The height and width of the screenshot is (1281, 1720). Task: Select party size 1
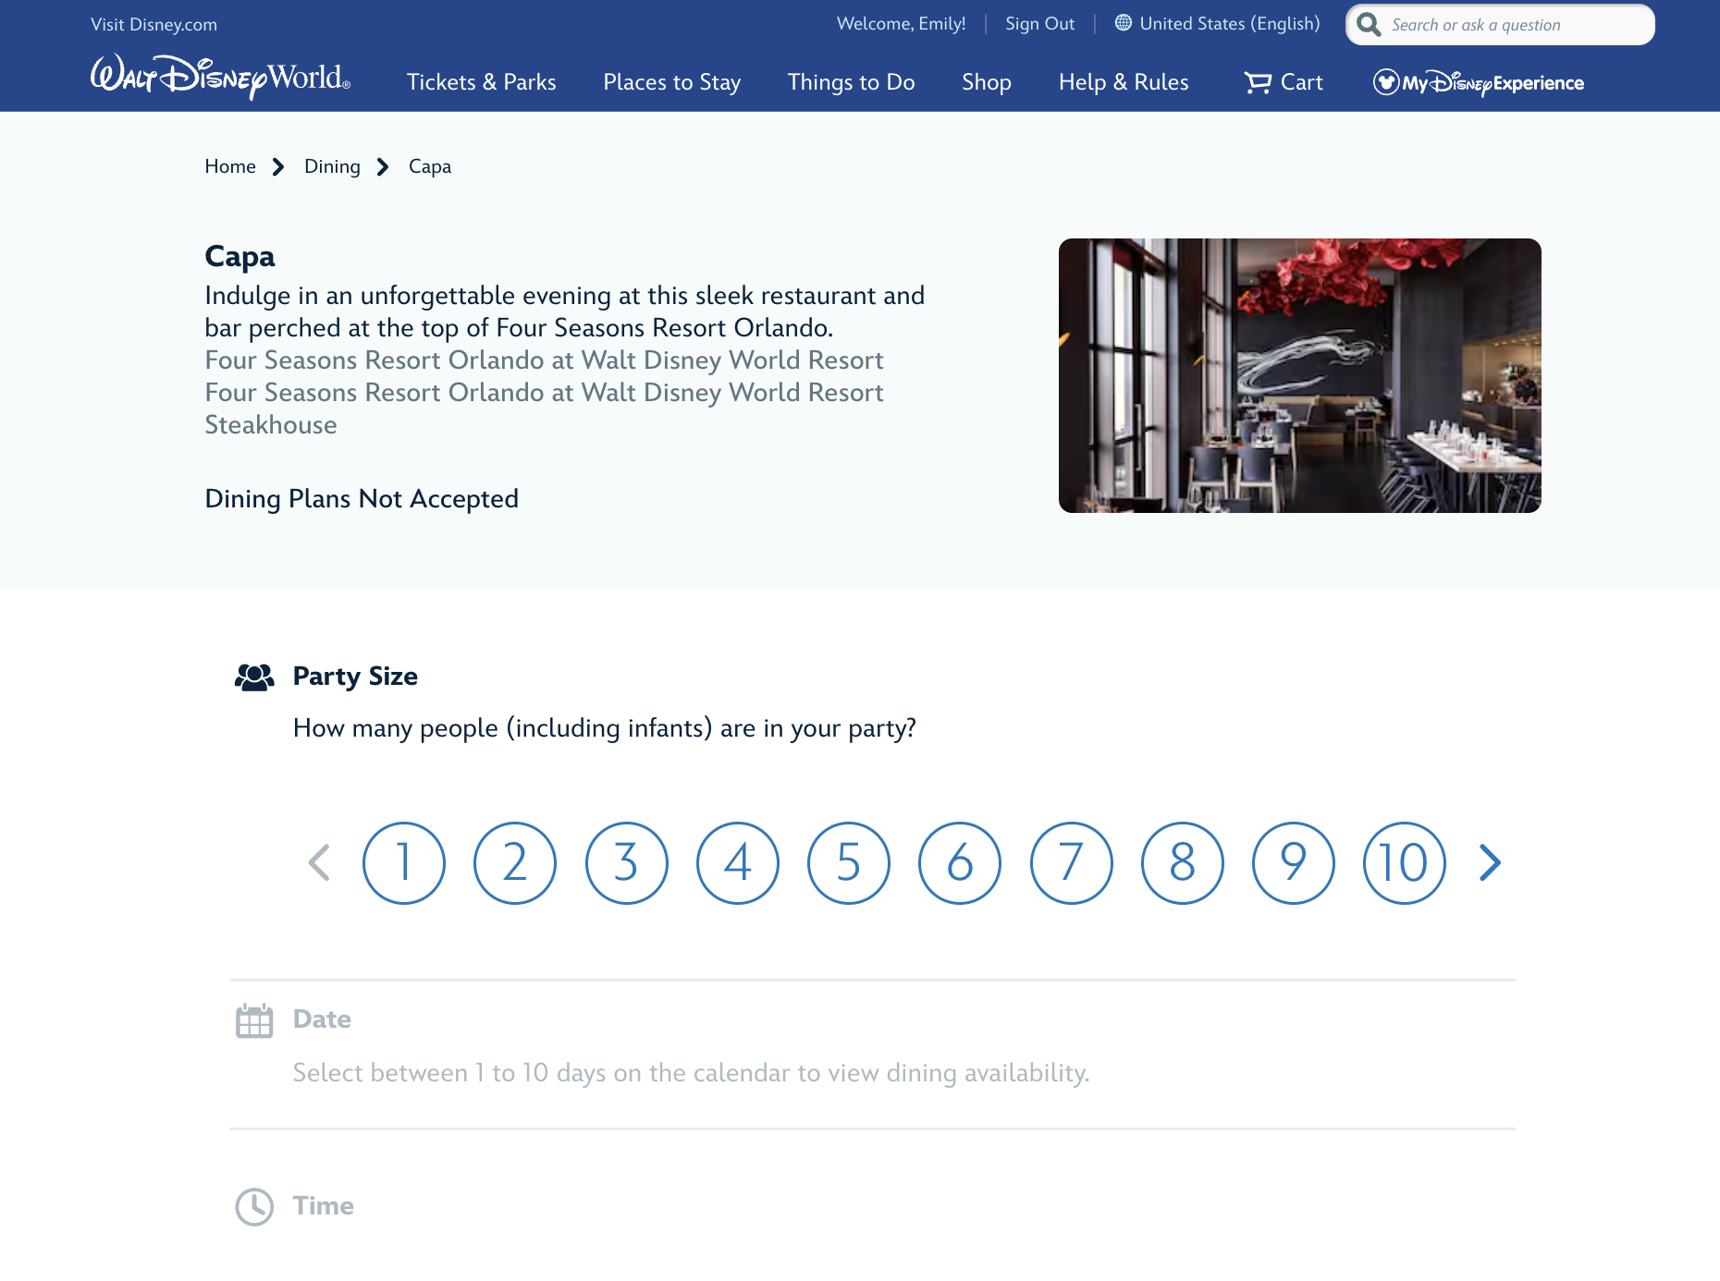coord(404,863)
